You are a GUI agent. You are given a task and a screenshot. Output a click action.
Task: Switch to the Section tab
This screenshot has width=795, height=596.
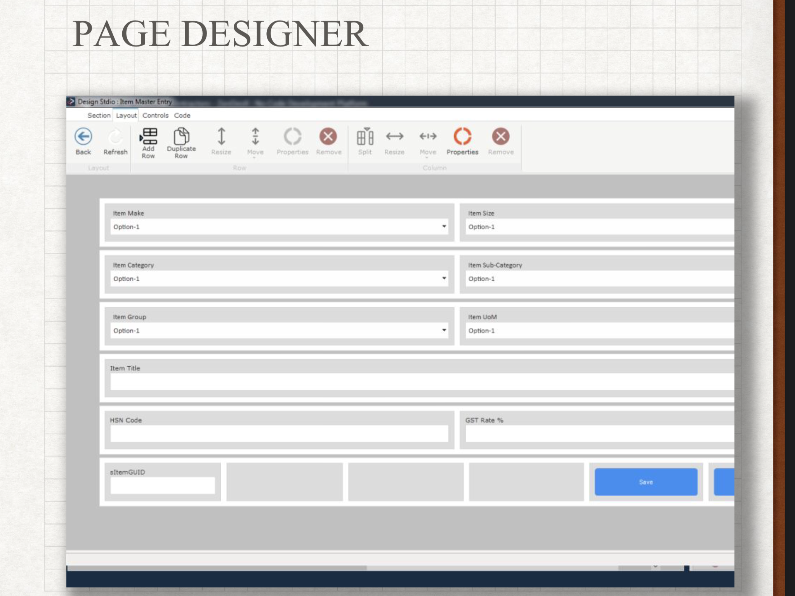pos(99,116)
